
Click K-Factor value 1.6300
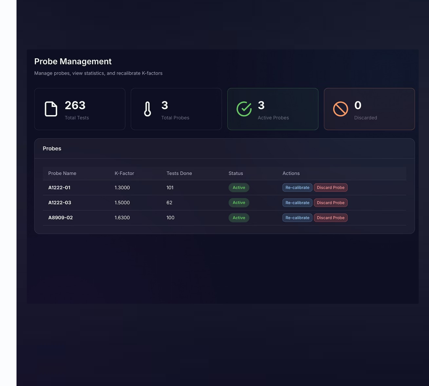pos(122,217)
